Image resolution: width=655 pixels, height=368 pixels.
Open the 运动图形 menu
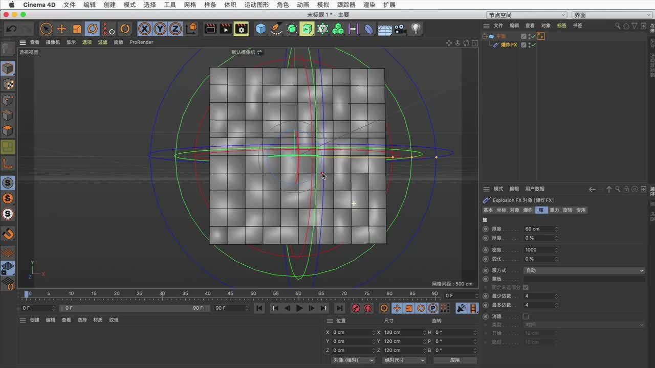tap(256, 5)
